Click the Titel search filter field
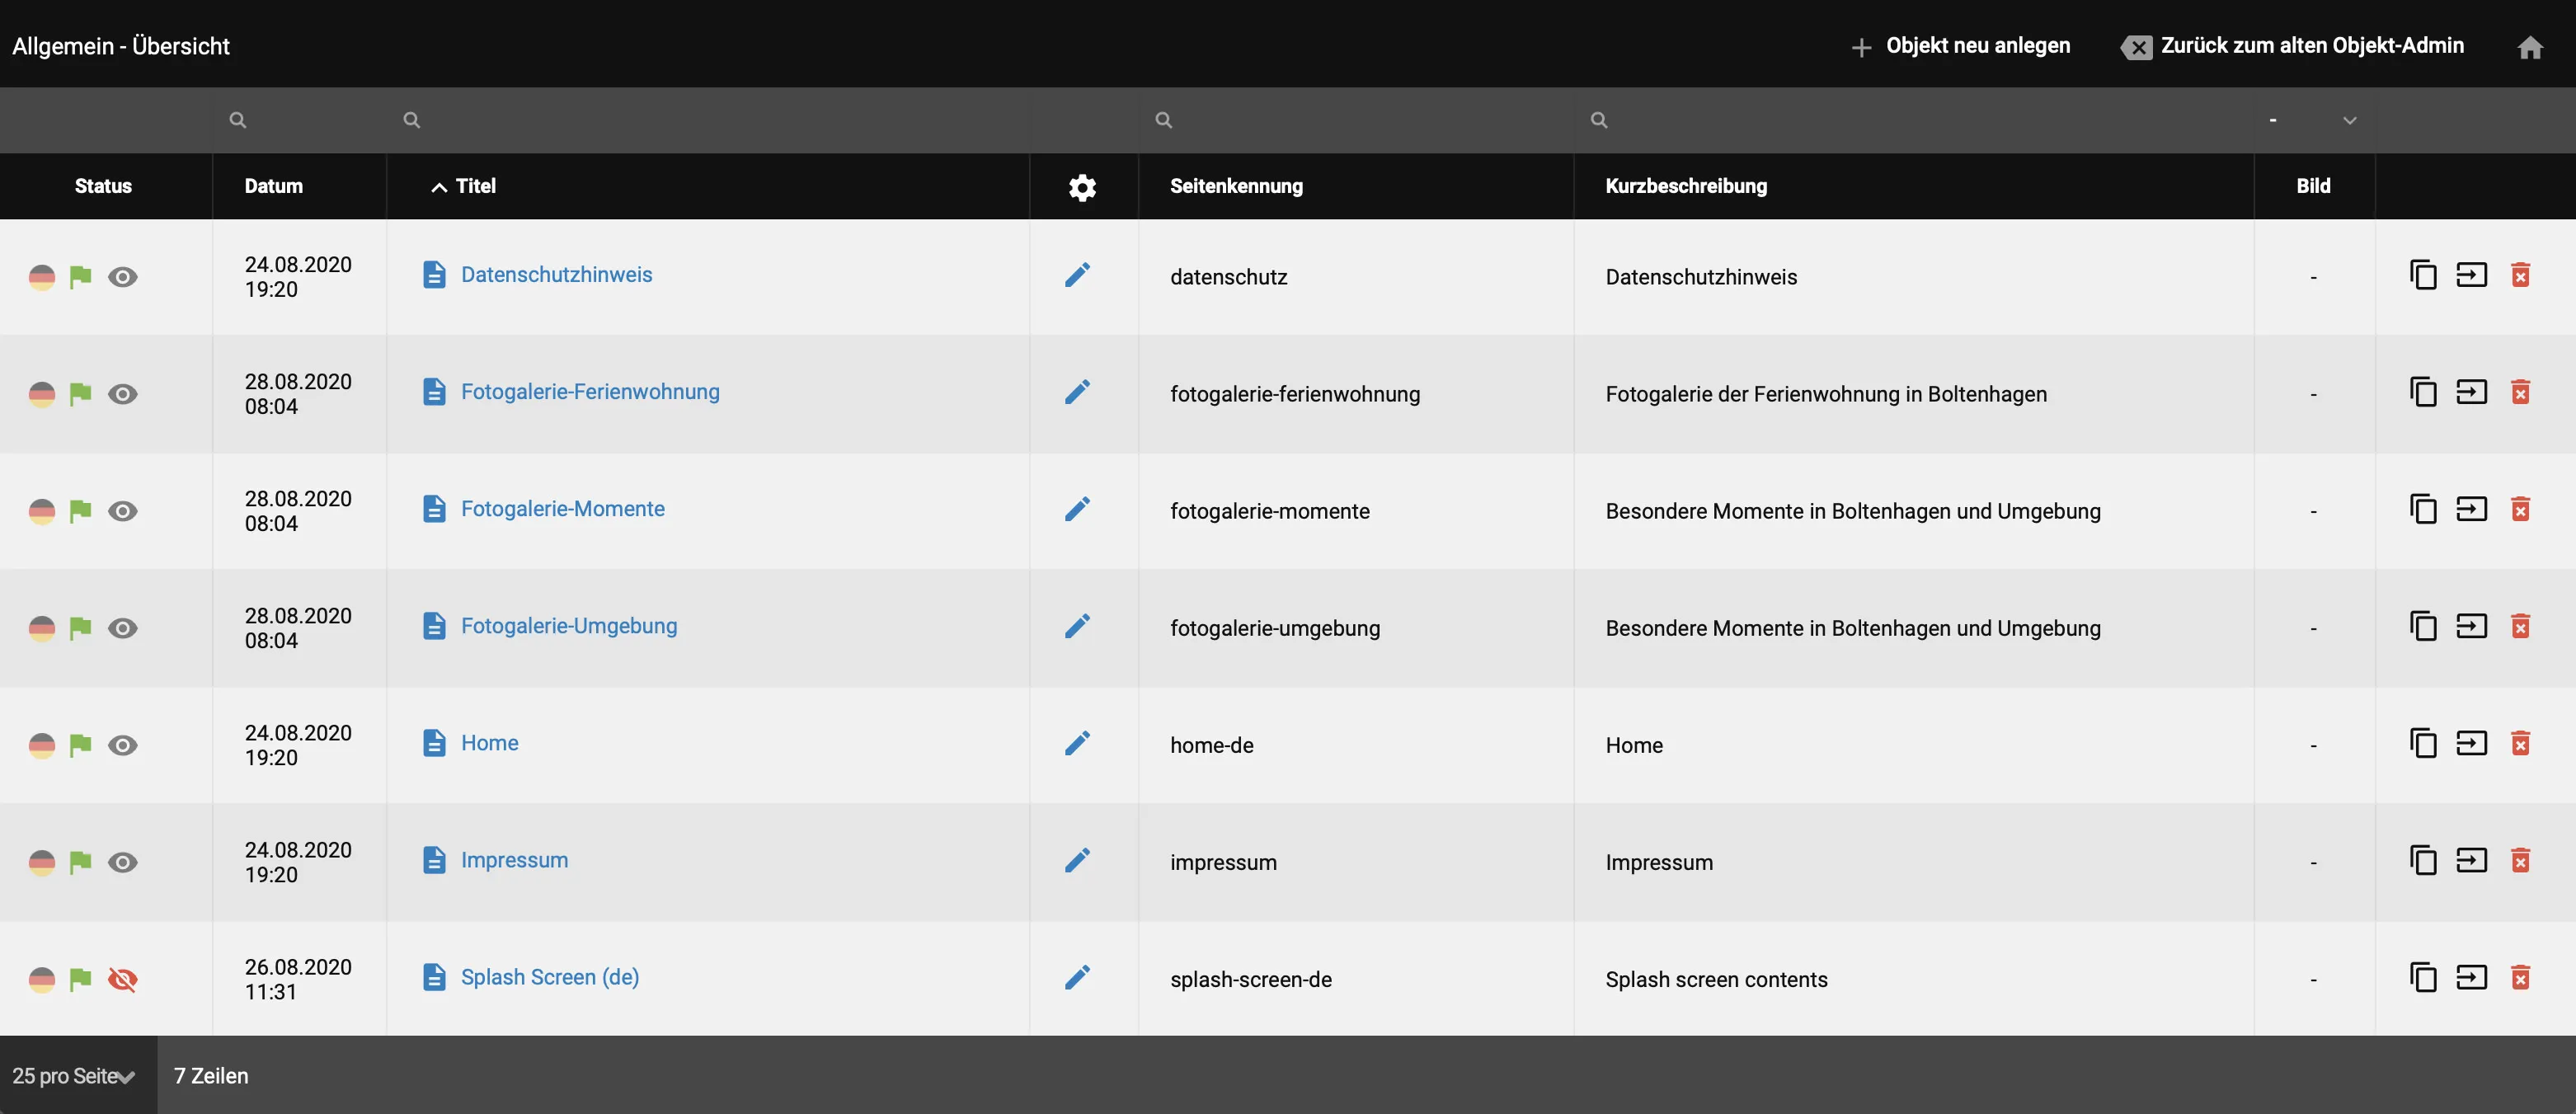 pyautogui.click(x=708, y=120)
